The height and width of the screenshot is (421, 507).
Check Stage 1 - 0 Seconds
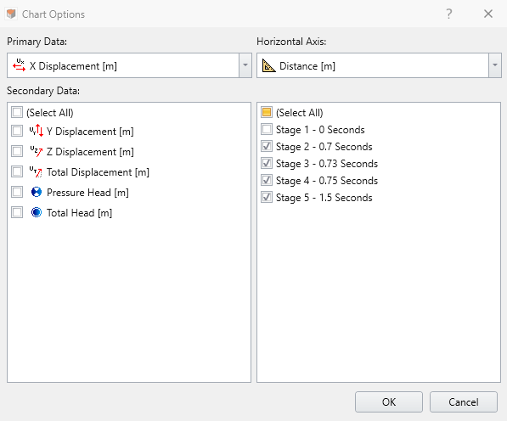pos(267,129)
